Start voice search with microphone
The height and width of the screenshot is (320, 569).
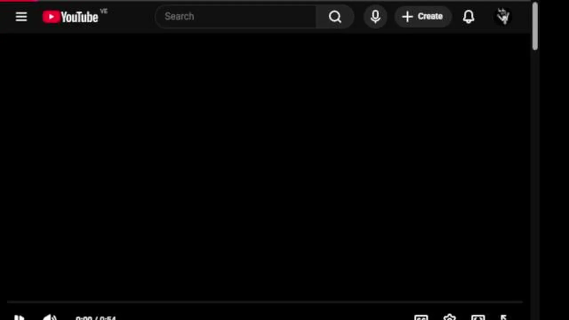click(375, 17)
